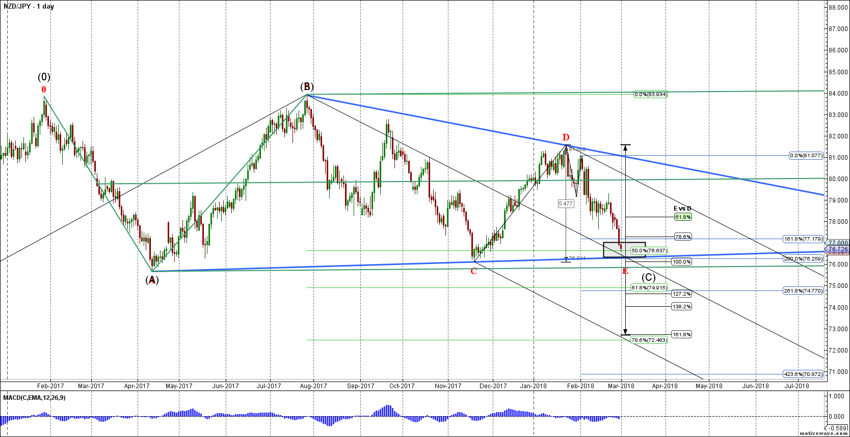Click the black (0) wave label

coord(44,77)
